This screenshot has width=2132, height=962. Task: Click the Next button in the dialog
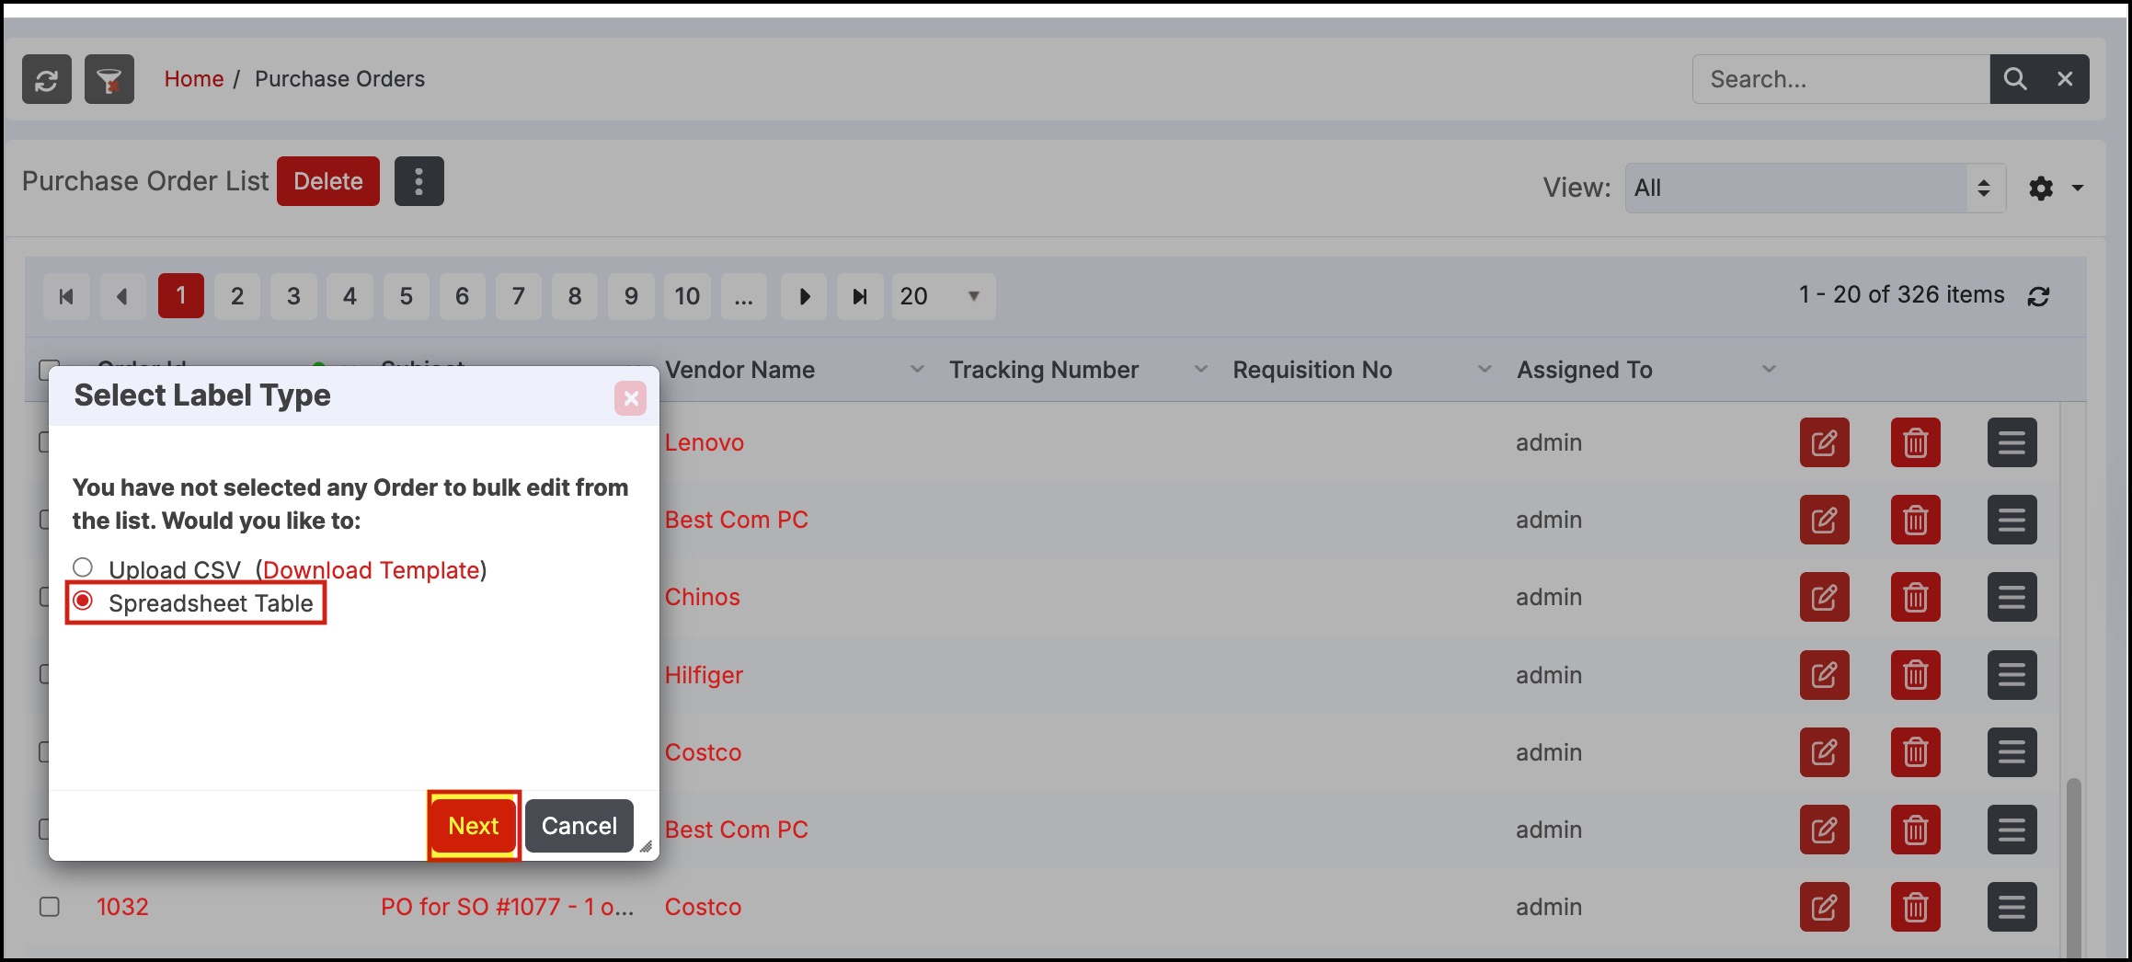pos(474,826)
